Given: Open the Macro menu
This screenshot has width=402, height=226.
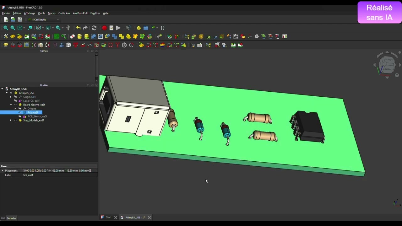Looking at the screenshot, I should (x=52, y=13).
